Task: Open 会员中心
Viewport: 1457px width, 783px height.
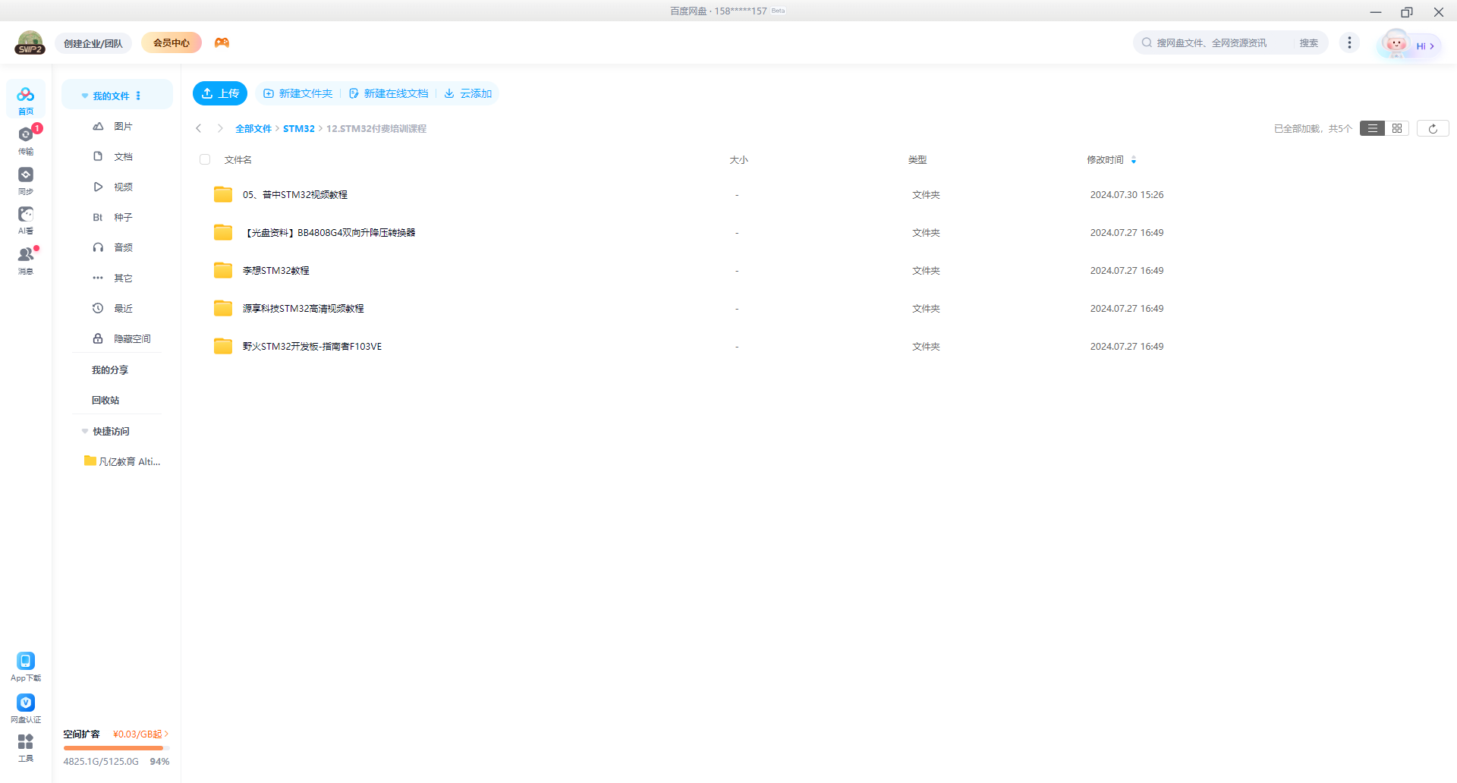Action: (x=172, y=42)
